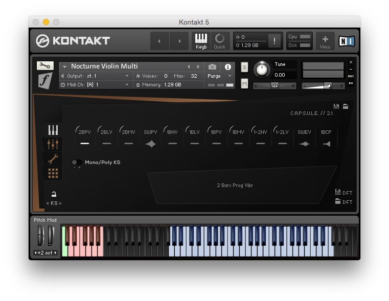Select the 1-2NV articulation slot

pos(260,136)
